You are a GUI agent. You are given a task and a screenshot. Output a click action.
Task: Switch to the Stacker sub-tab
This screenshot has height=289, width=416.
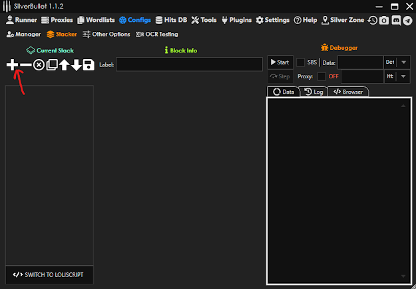coord(61,35)
